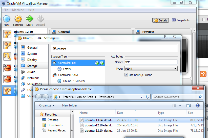The image size is (208, 138).
Task: Toggle the preview pane button
Action: [x=189, y=105]
